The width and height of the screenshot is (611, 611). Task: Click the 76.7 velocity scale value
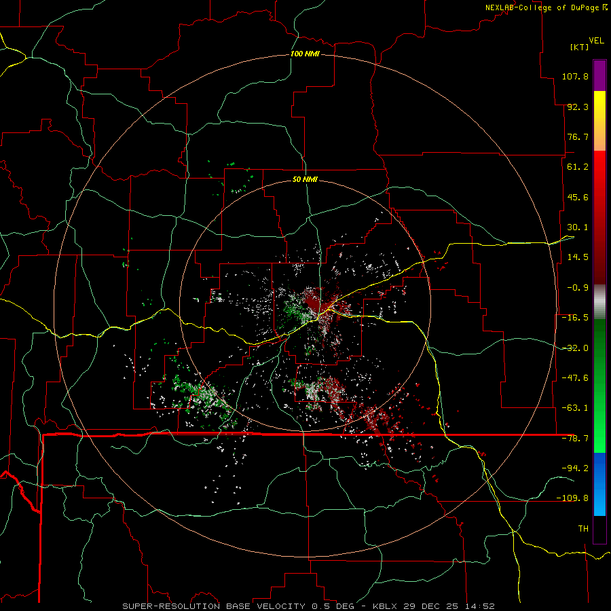click(578, 136)
